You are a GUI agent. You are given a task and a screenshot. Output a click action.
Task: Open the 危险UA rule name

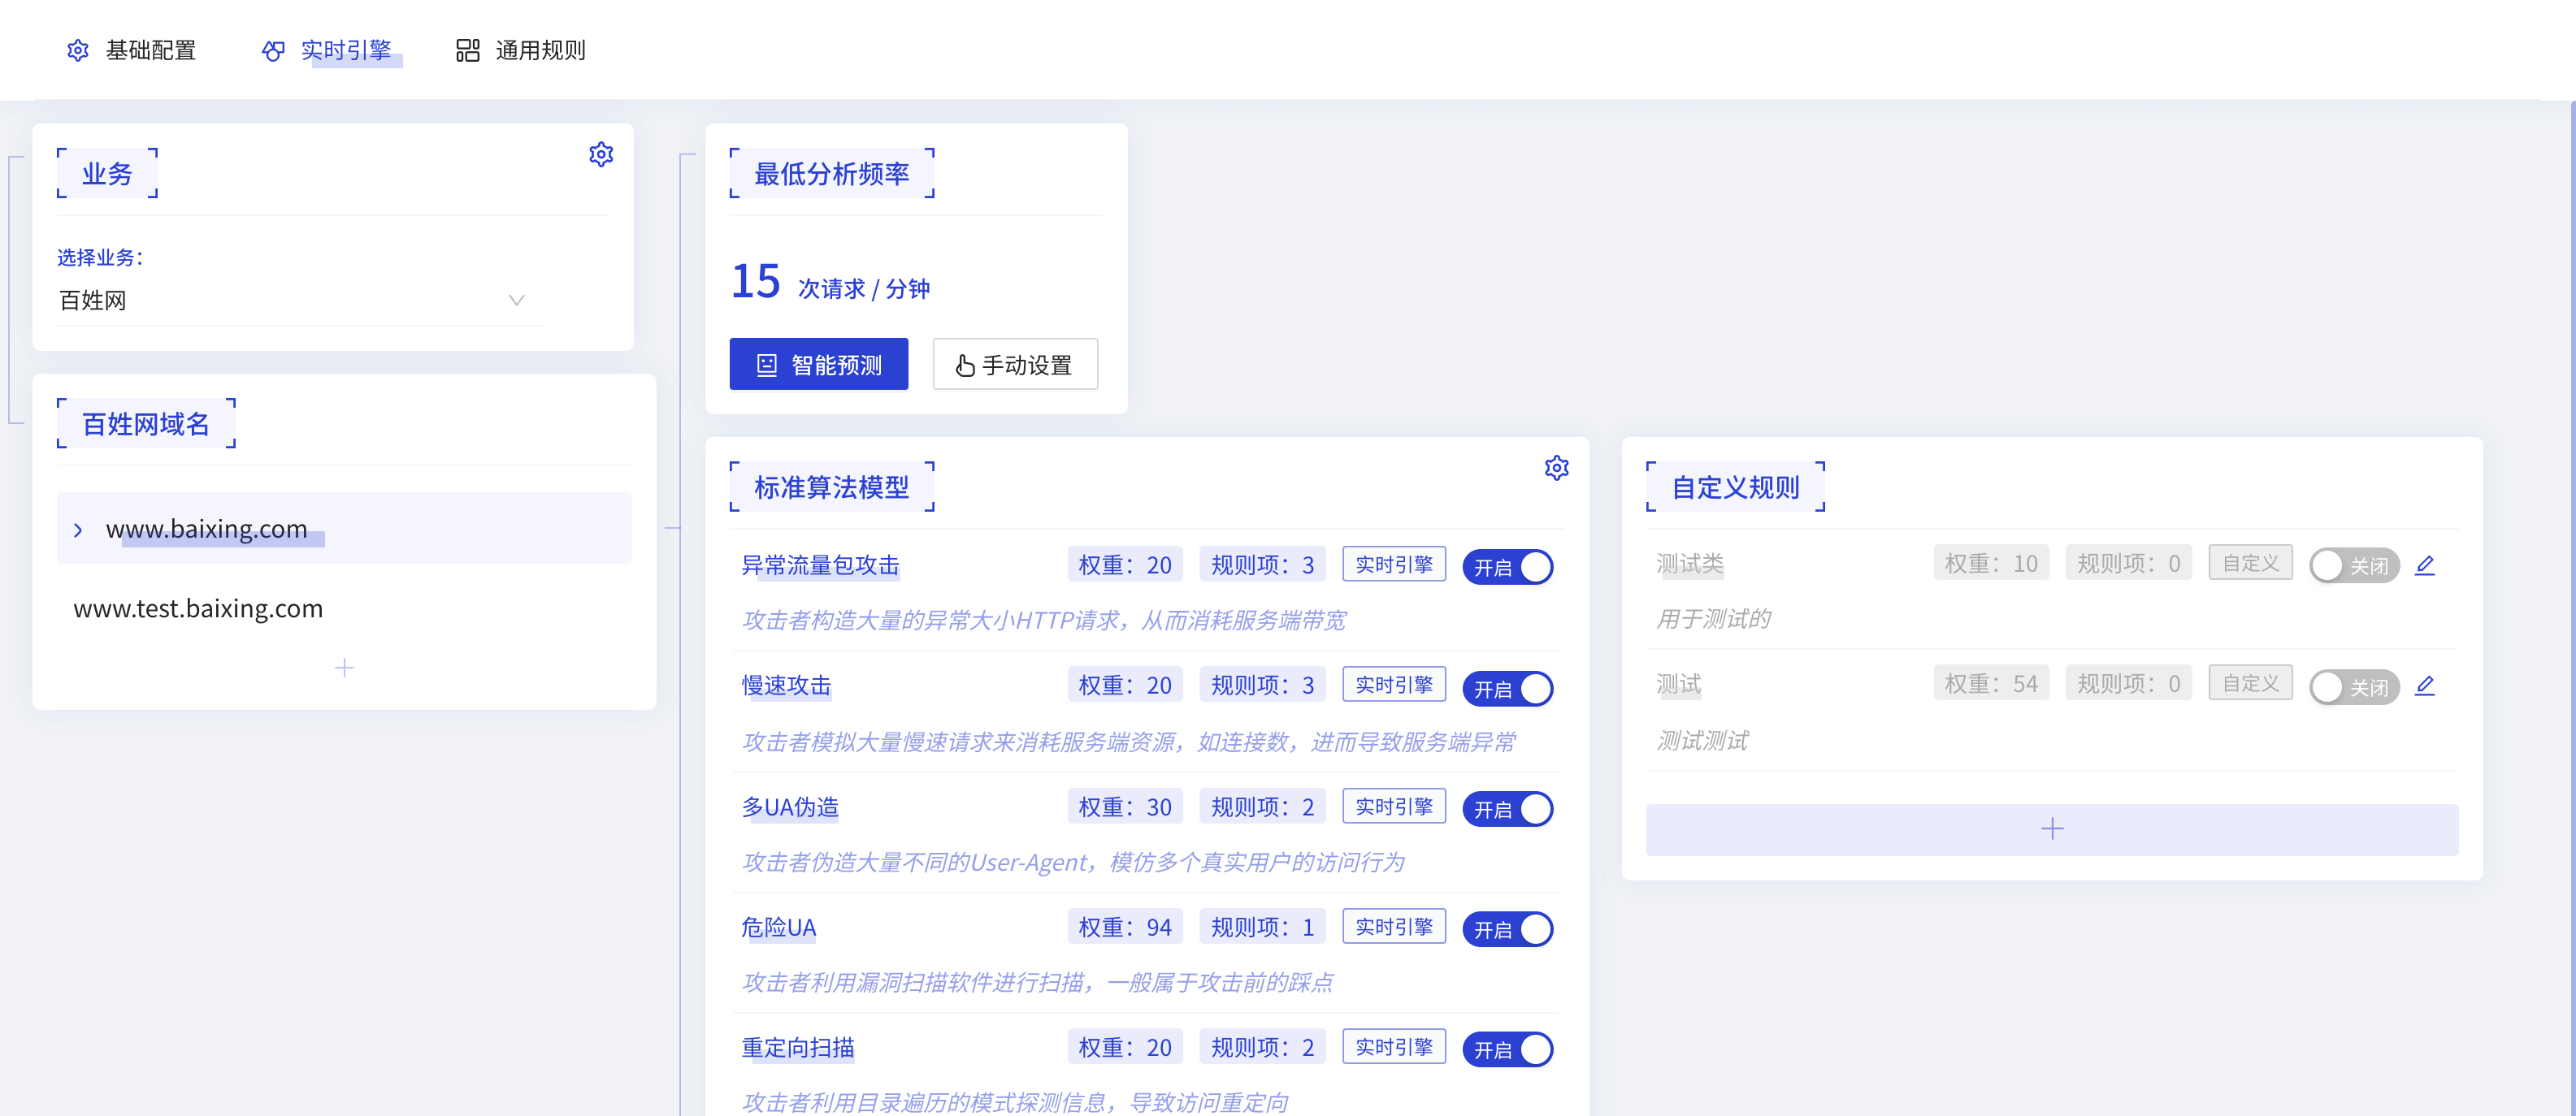(x=778, y=928)
